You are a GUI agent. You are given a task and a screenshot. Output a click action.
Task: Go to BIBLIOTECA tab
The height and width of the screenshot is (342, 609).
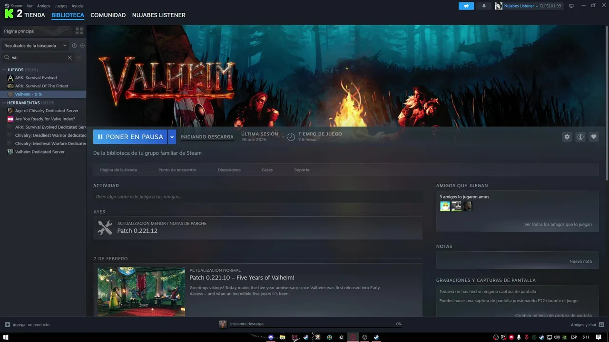68,15
